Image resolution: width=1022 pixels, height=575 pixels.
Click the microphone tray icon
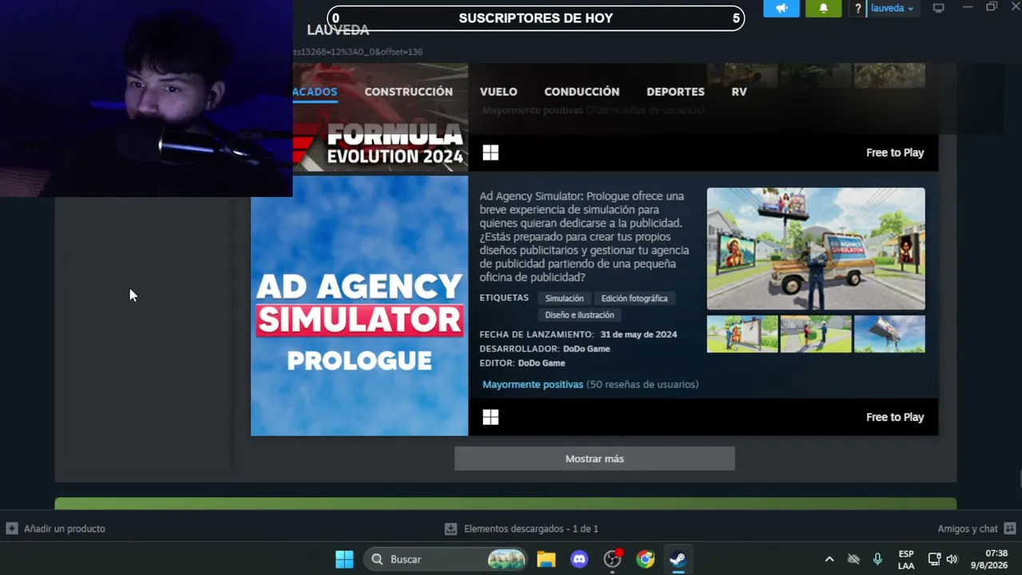[x=877, y=559]
